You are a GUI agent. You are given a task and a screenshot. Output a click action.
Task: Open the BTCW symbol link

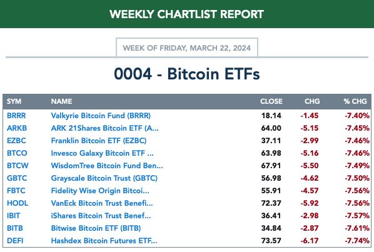click(x=18, y=166)
